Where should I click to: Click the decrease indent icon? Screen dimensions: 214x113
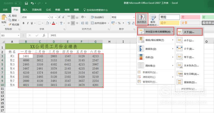pos(83,23)
